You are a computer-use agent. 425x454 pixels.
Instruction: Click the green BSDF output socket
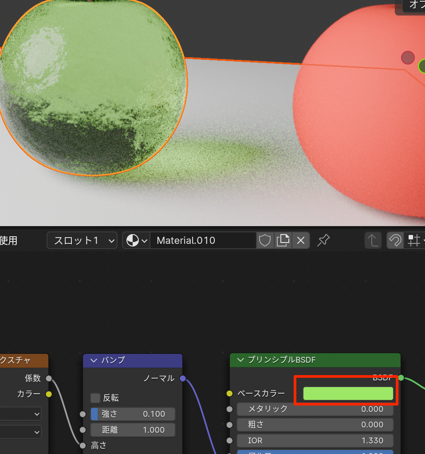pos(401,378)
